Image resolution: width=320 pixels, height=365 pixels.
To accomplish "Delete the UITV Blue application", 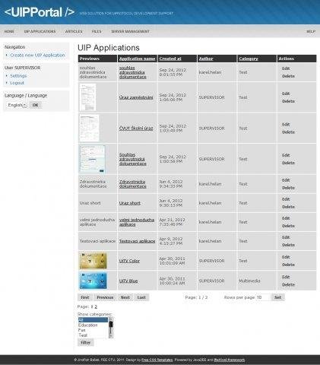I will point(288,284).
